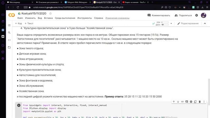
Task: Click text 'Хозяйственная зона.'
Action: coord(31,91)
